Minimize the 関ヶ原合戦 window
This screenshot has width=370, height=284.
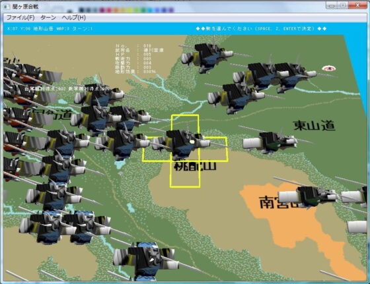coord(332,5)
